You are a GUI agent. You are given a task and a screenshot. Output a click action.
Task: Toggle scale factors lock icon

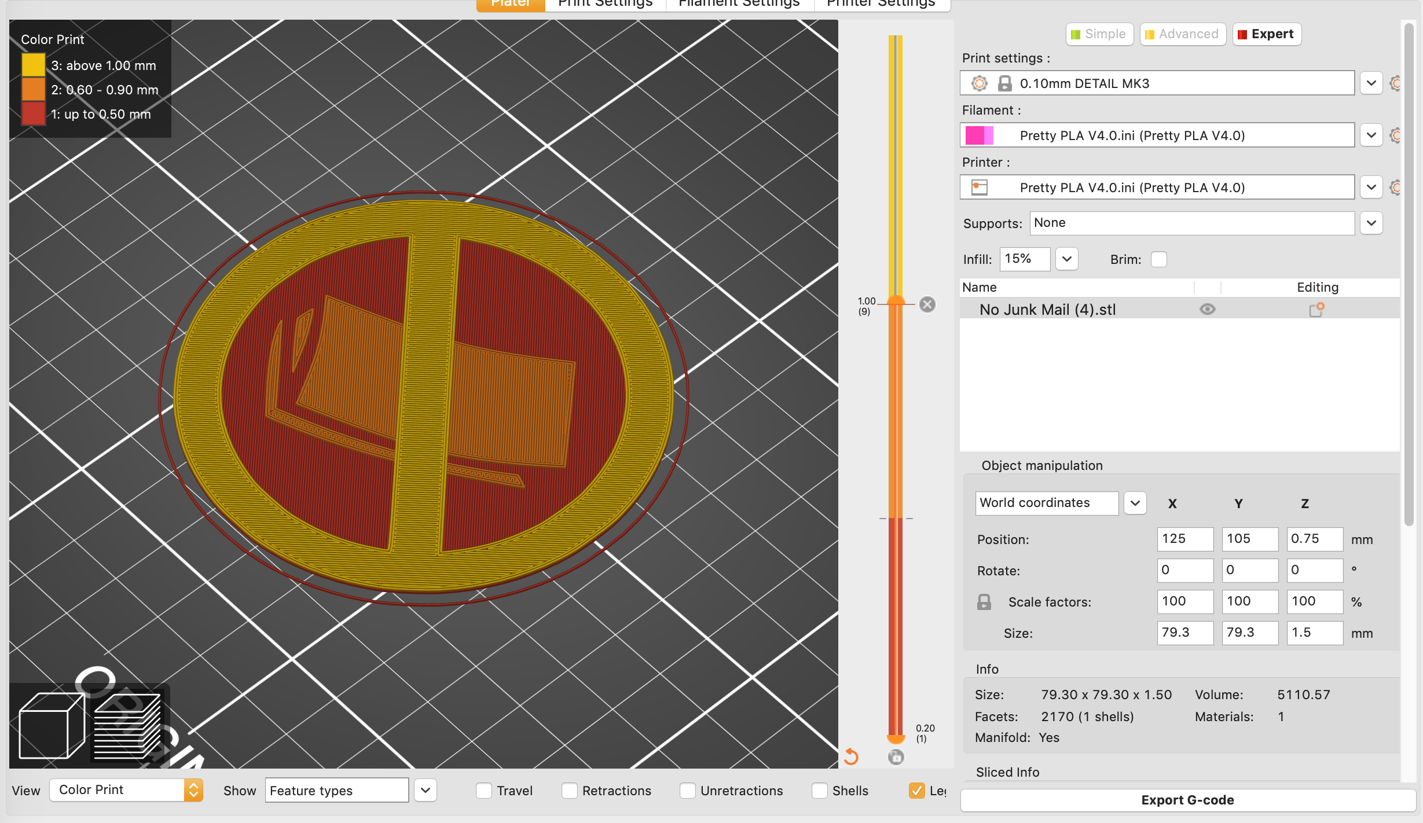point(984,602)
